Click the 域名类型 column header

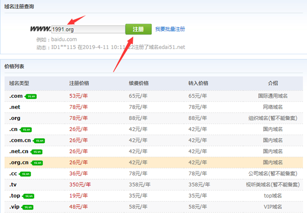18,83
